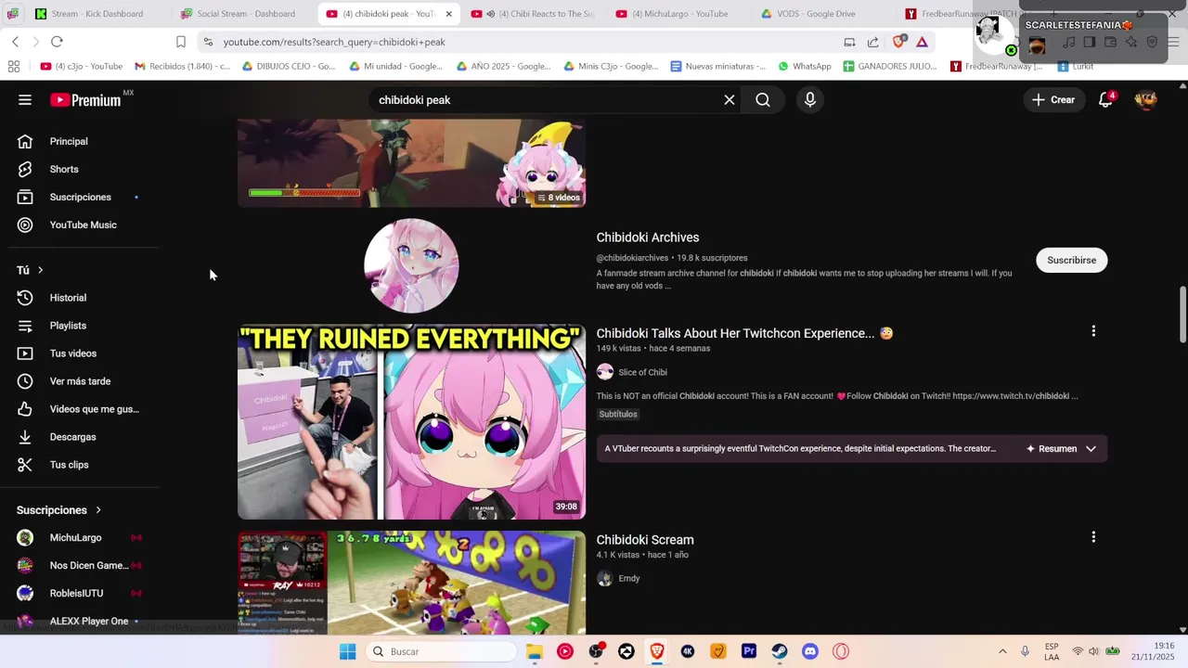Viewport: 1188px width, 668px height.
Task: Open Brave Shields lion icon
Action: tap(898, 42)
